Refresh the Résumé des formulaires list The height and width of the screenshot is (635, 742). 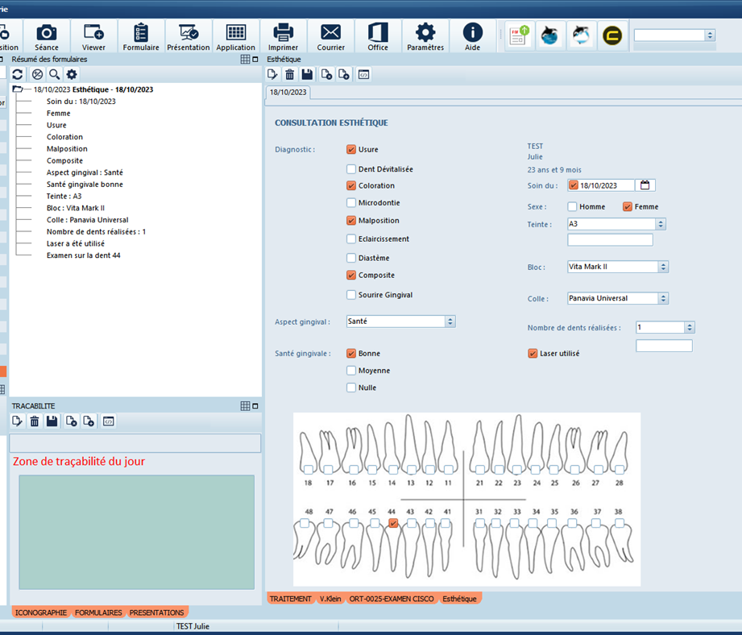(x=17, y=74)
